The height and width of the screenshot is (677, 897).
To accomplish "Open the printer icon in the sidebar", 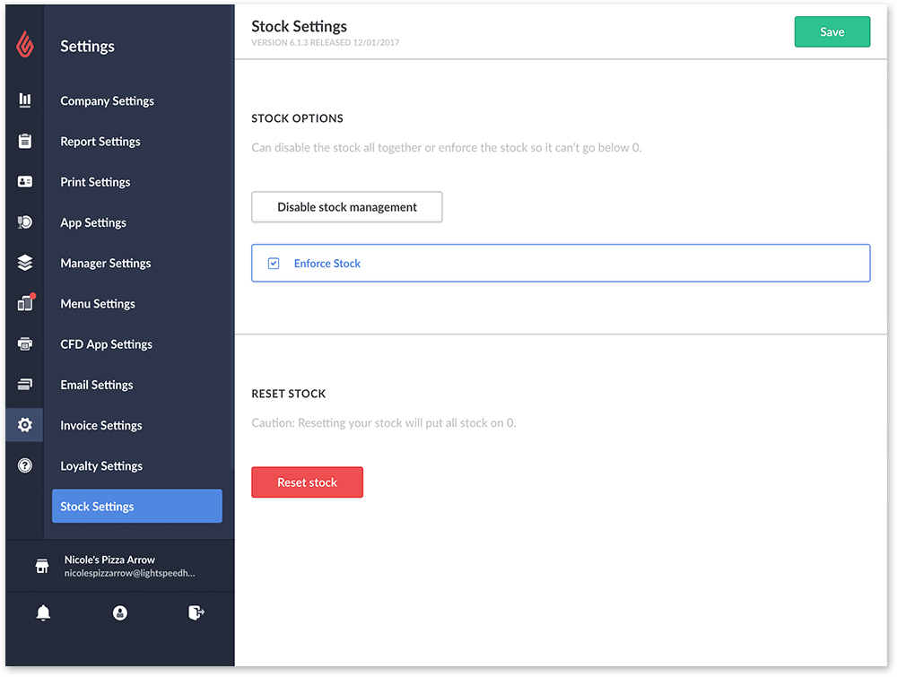I will pos(24,343).
